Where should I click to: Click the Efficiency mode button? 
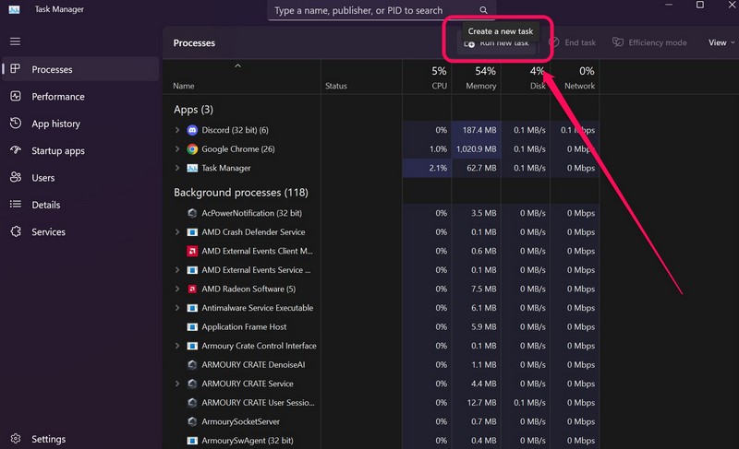[649, 42]
